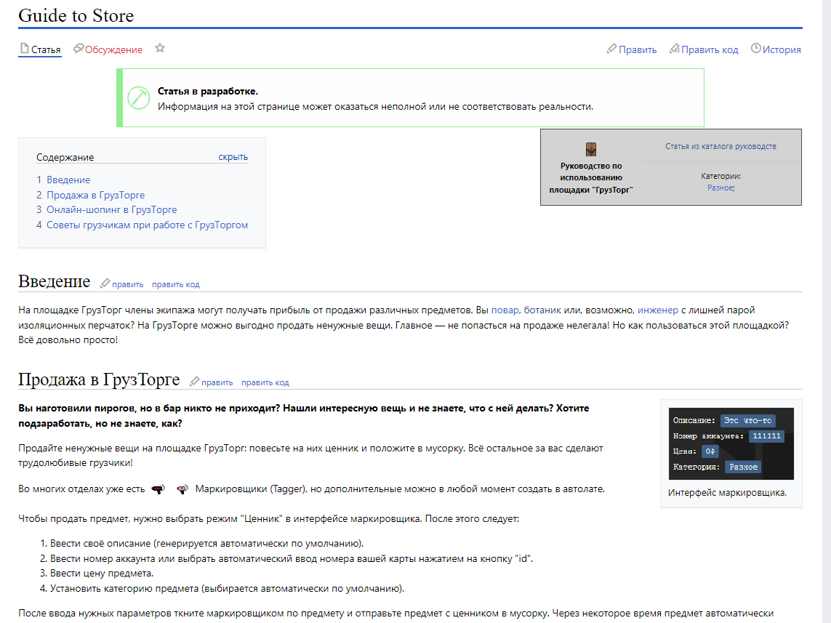Open the tagger interface thumbnail image
Image resolution: width=831 pixels, height=623 pixels.
coord(731,443)
